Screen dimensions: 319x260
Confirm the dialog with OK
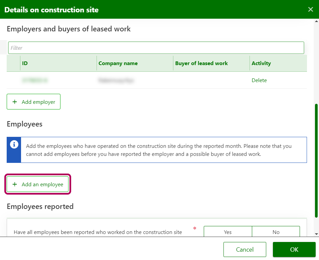294,250
